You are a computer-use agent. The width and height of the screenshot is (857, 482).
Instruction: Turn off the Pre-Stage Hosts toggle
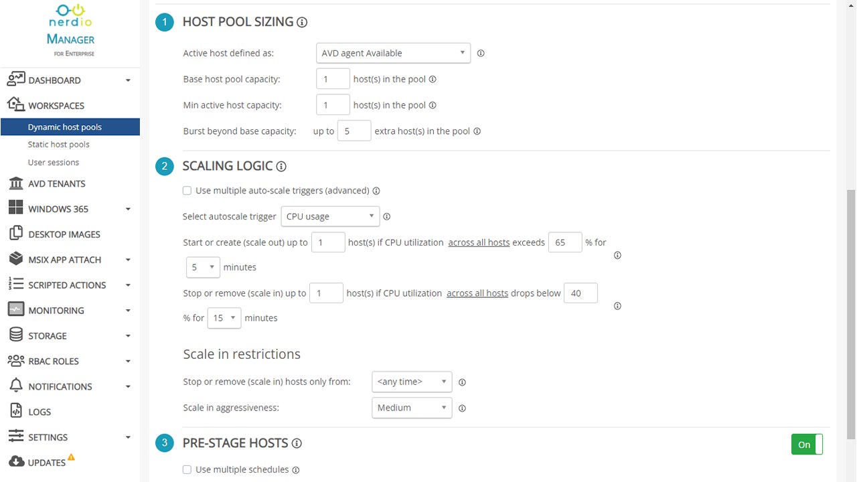point(806,445)
